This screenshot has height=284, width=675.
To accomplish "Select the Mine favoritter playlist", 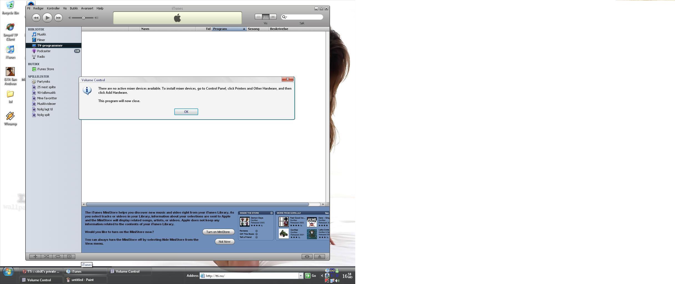I will (54, 98).
